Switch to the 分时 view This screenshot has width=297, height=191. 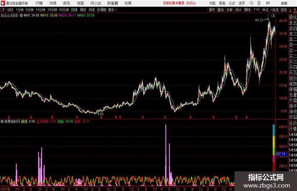coord(10,10)
